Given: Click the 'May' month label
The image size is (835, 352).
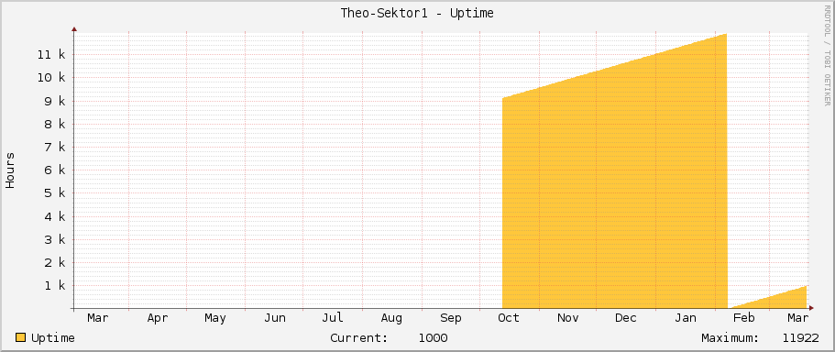Looking at the screenshot, I should pyautogui.click(x=215, y=318).
